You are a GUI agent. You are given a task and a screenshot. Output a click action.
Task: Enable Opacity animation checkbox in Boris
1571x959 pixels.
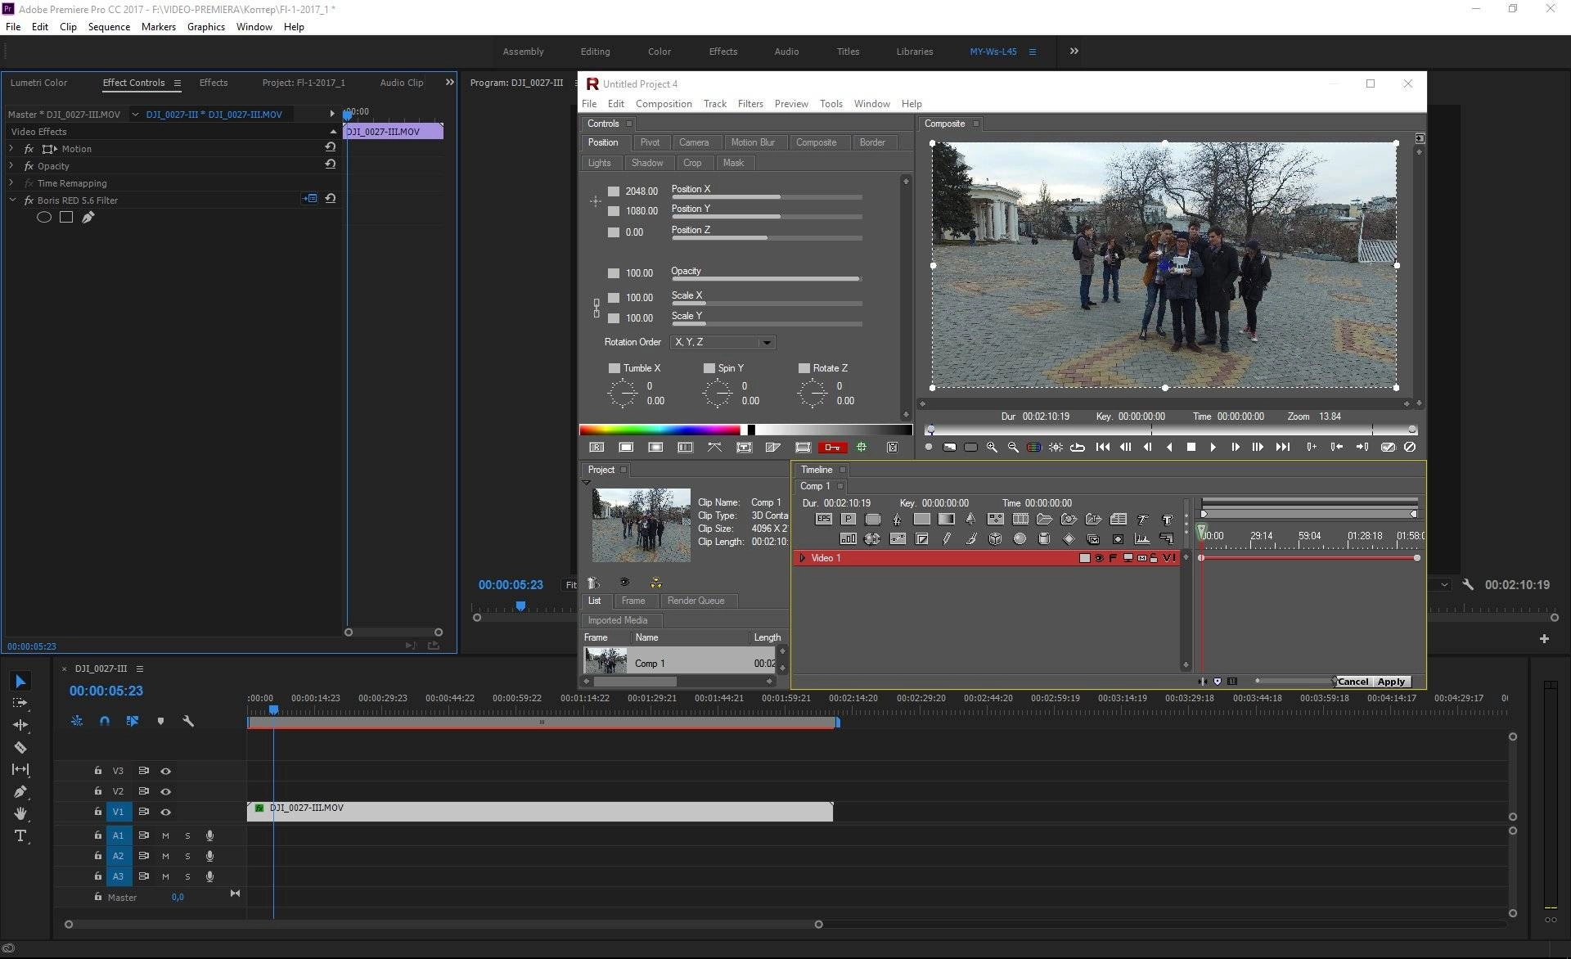(x=614, y=273)
